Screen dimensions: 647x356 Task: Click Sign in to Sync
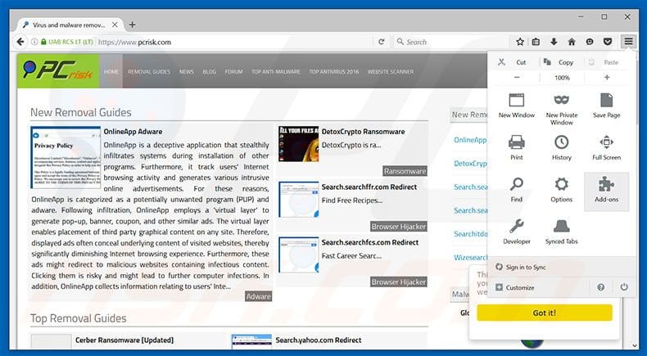[521, 267]
